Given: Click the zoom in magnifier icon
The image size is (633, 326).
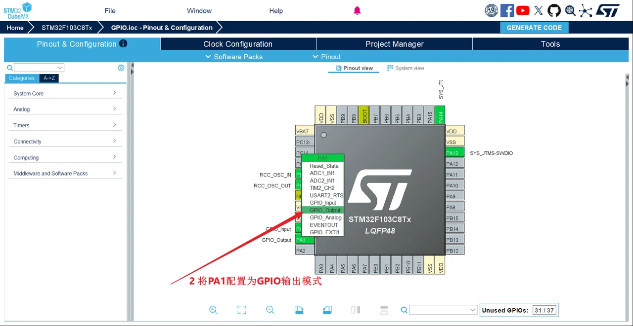Looking at the screenshot, I should coord(213,310).
